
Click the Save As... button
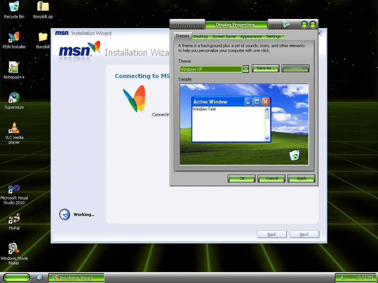[266, 68]
